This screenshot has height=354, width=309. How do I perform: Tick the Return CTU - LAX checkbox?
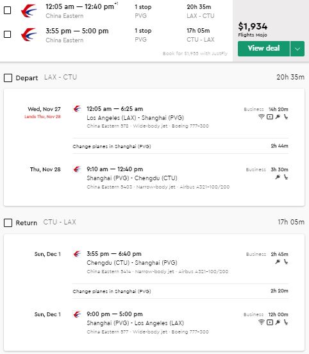click(x=8, y=223)
